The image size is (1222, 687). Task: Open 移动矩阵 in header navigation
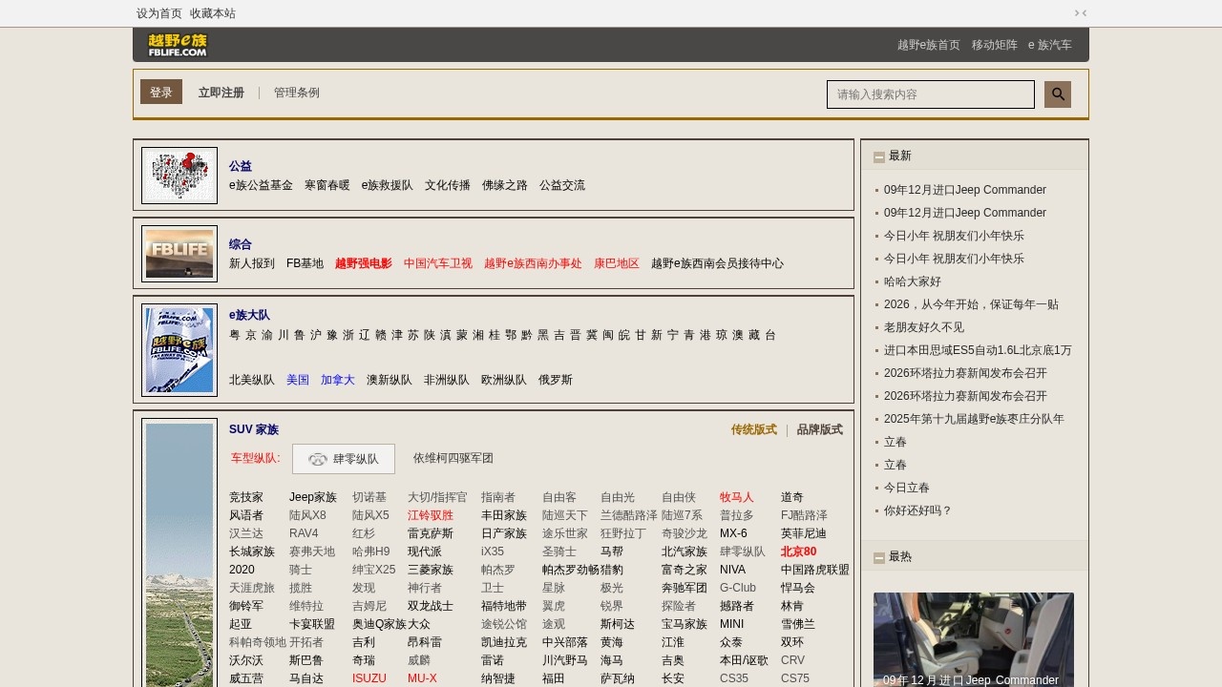pyautogui.click(x=994, y=45)
